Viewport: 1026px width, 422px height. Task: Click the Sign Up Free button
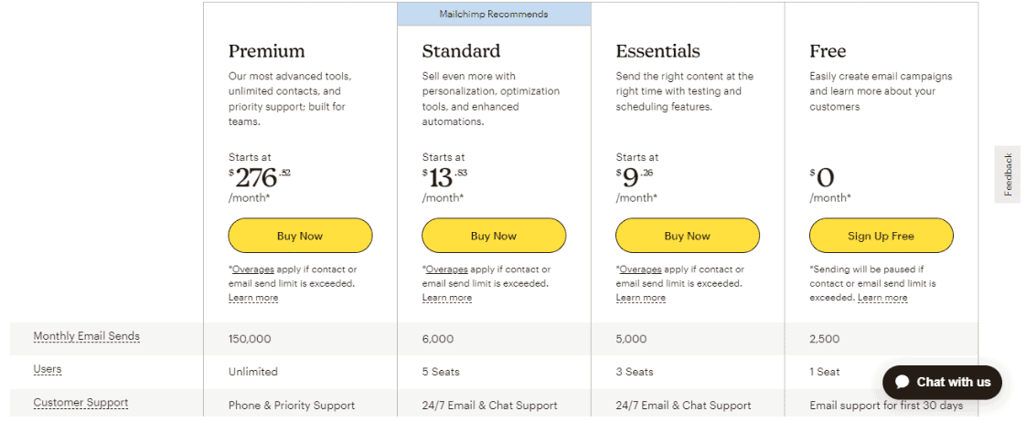pyautogui.click(x=881, y=236)
